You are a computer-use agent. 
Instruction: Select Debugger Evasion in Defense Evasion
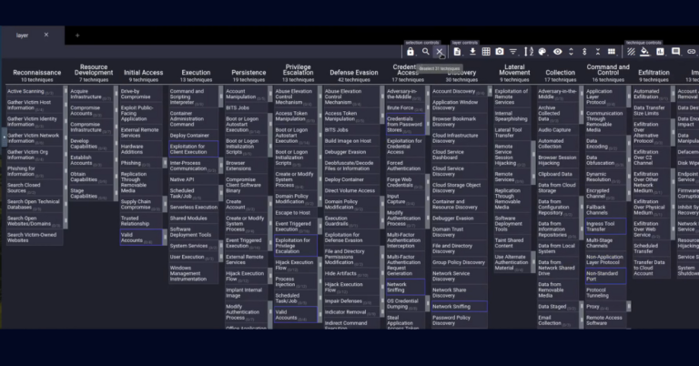click(351, 152)
